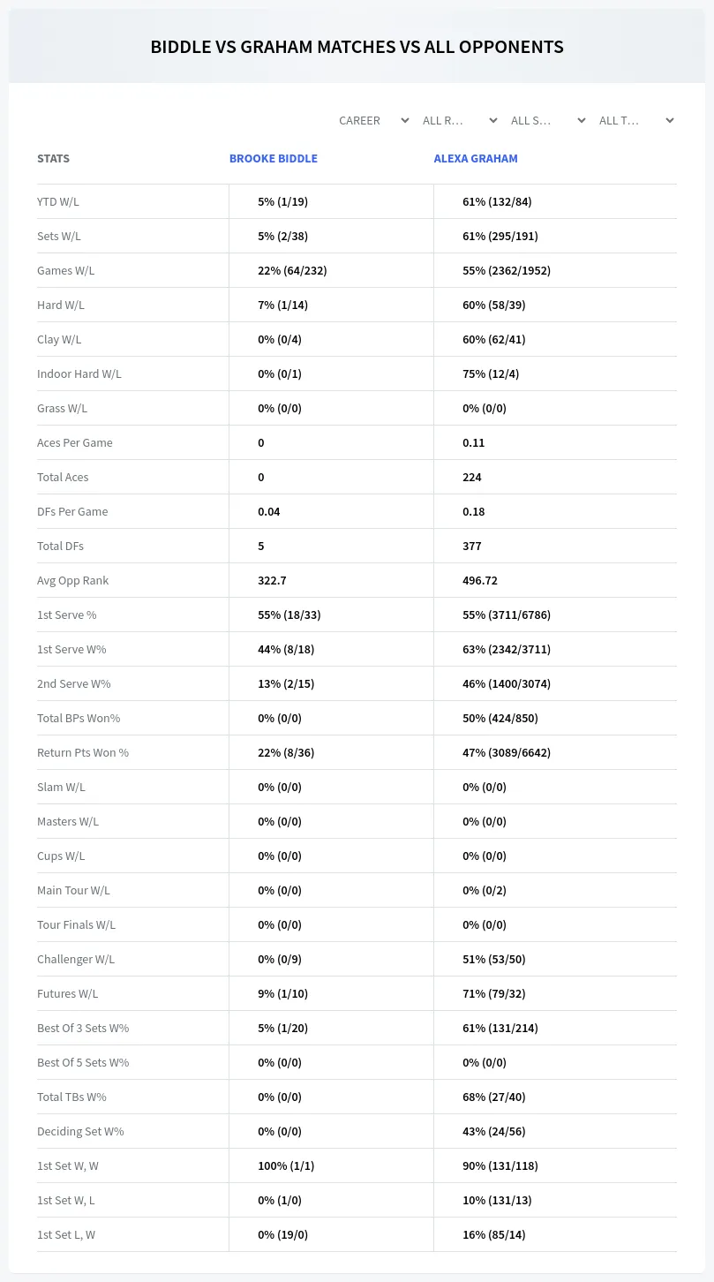Click the page title heading
This screenshot has width=714, height=1282.
[357, 47]
